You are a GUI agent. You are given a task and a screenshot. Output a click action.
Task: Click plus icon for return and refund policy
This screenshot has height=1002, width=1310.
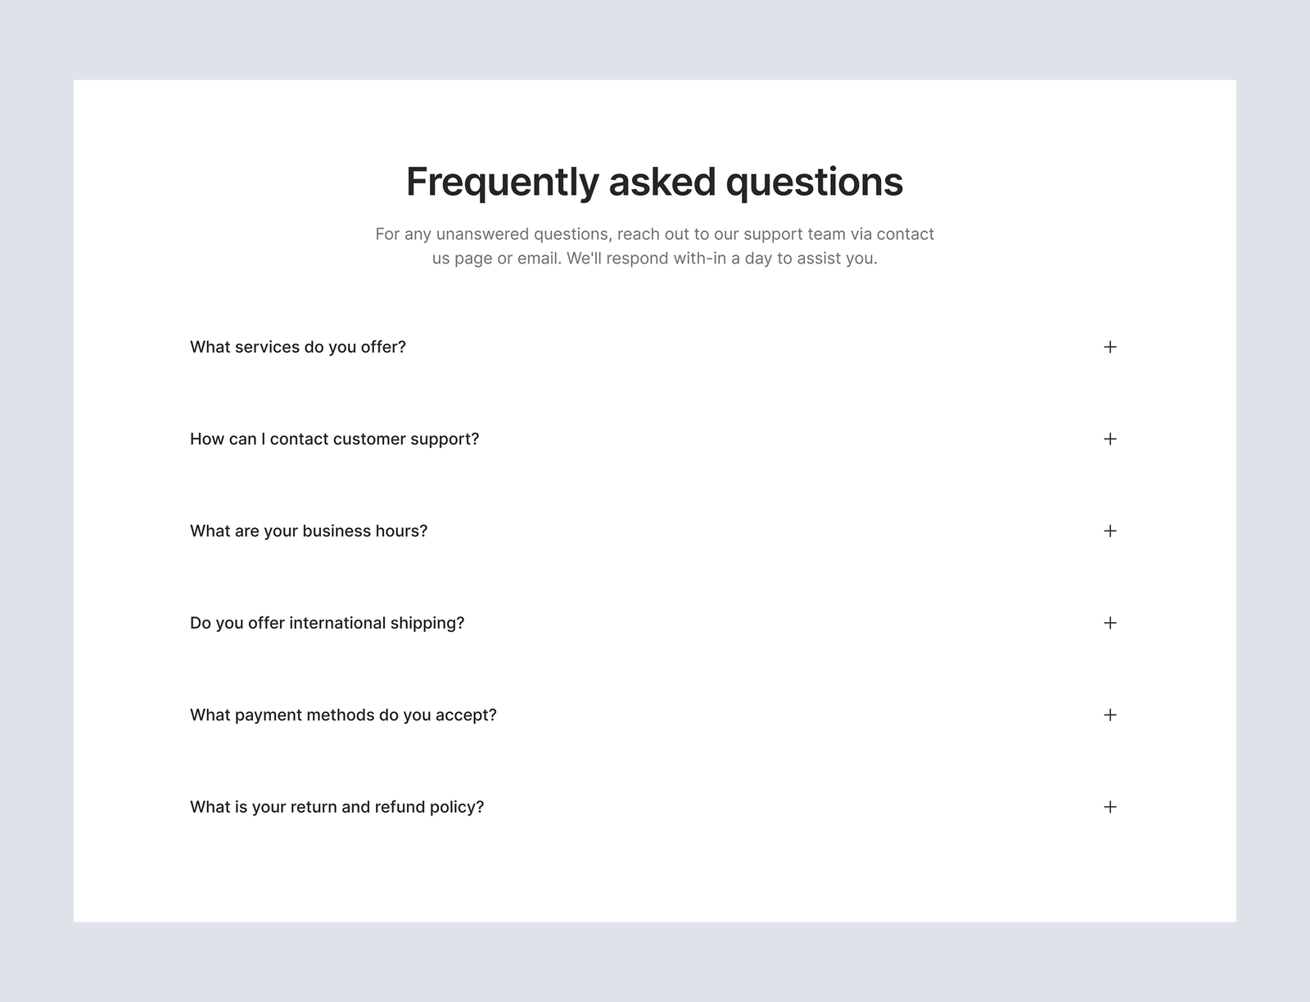1109,807
